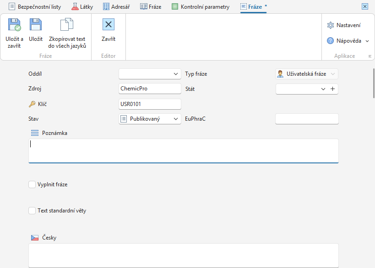The height and width of the screenshot is (268, 375).
Task: Click the Nápověda question mark icon
Action: (x=330, y=41)
